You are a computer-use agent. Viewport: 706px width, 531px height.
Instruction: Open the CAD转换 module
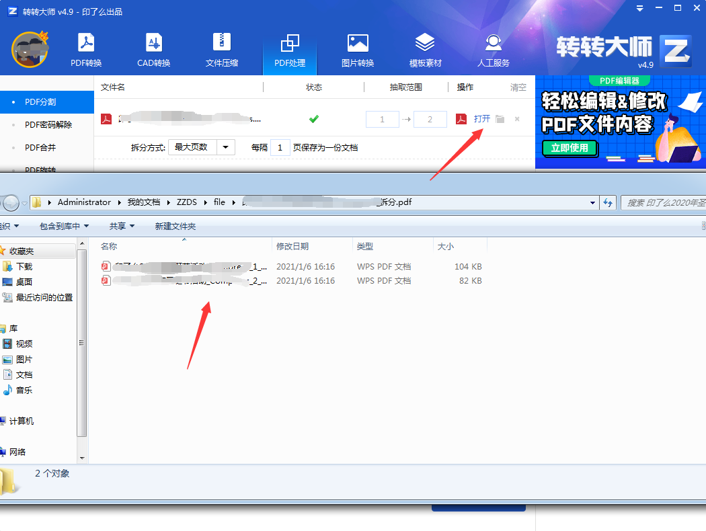[x=153, y=50]
